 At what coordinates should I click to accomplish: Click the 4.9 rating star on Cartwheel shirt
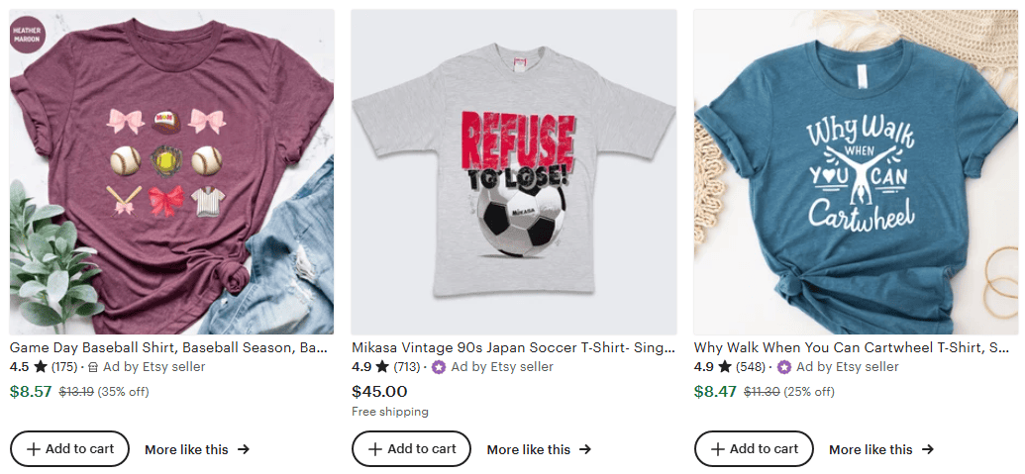click(725, 367)
